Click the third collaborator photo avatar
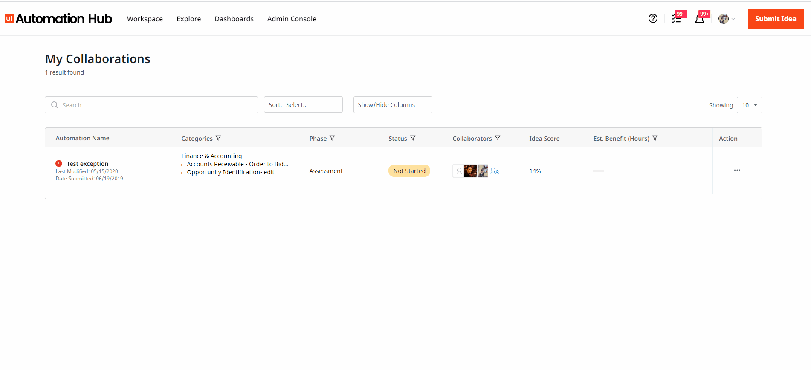This screenshot has height=370, width=811. pyautogui.click(x=483, y=171)
